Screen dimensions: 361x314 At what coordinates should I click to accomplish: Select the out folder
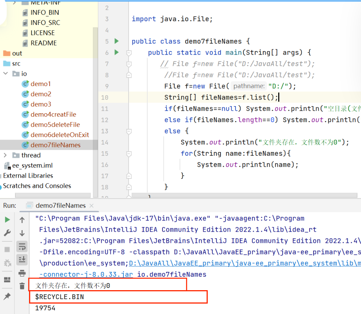tap(17, 53)
